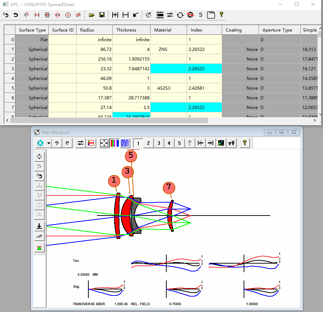Click the Thickness column header
Screen dimensions: 323x312
click(131, 30)
